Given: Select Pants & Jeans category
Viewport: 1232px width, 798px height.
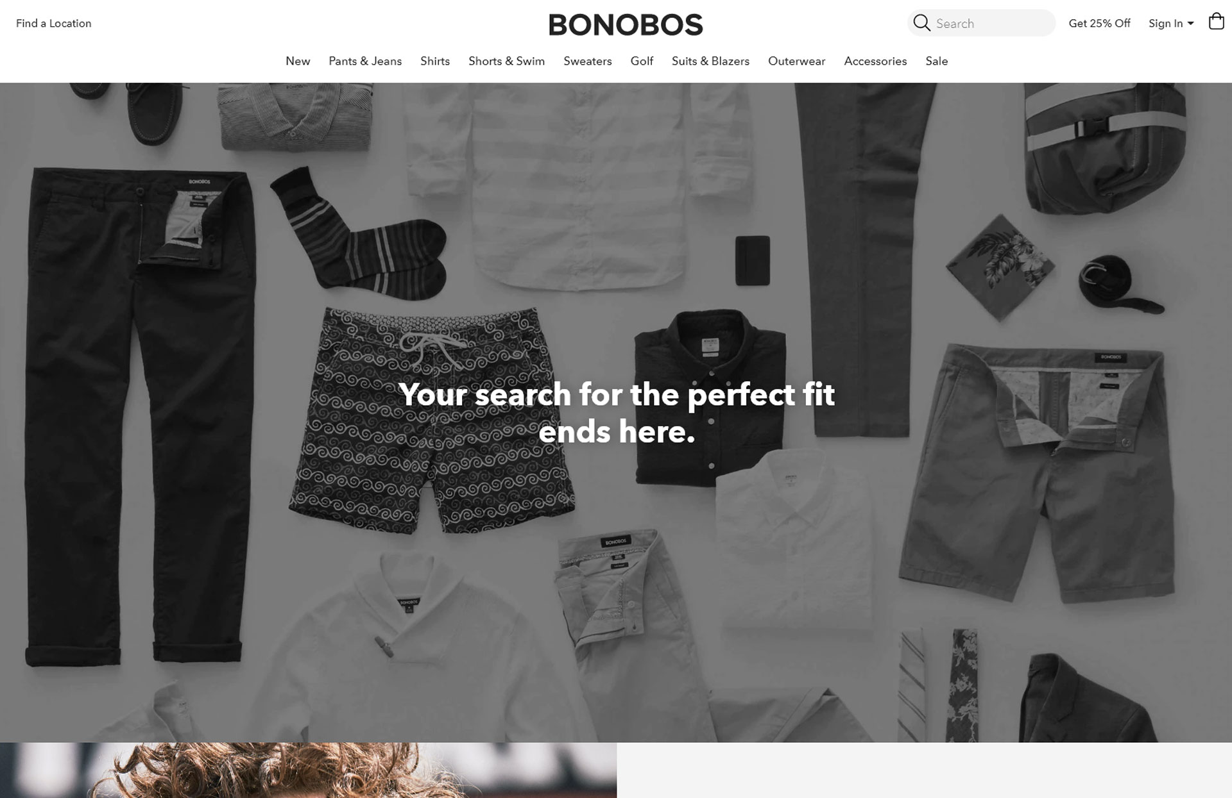Looking at the screenshot, I should pos(365,62).
